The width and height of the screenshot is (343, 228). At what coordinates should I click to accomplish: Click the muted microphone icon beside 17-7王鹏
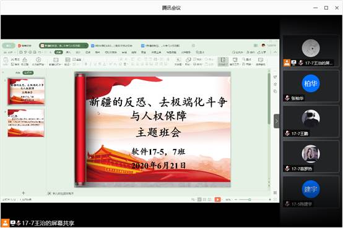pos(287,133)
